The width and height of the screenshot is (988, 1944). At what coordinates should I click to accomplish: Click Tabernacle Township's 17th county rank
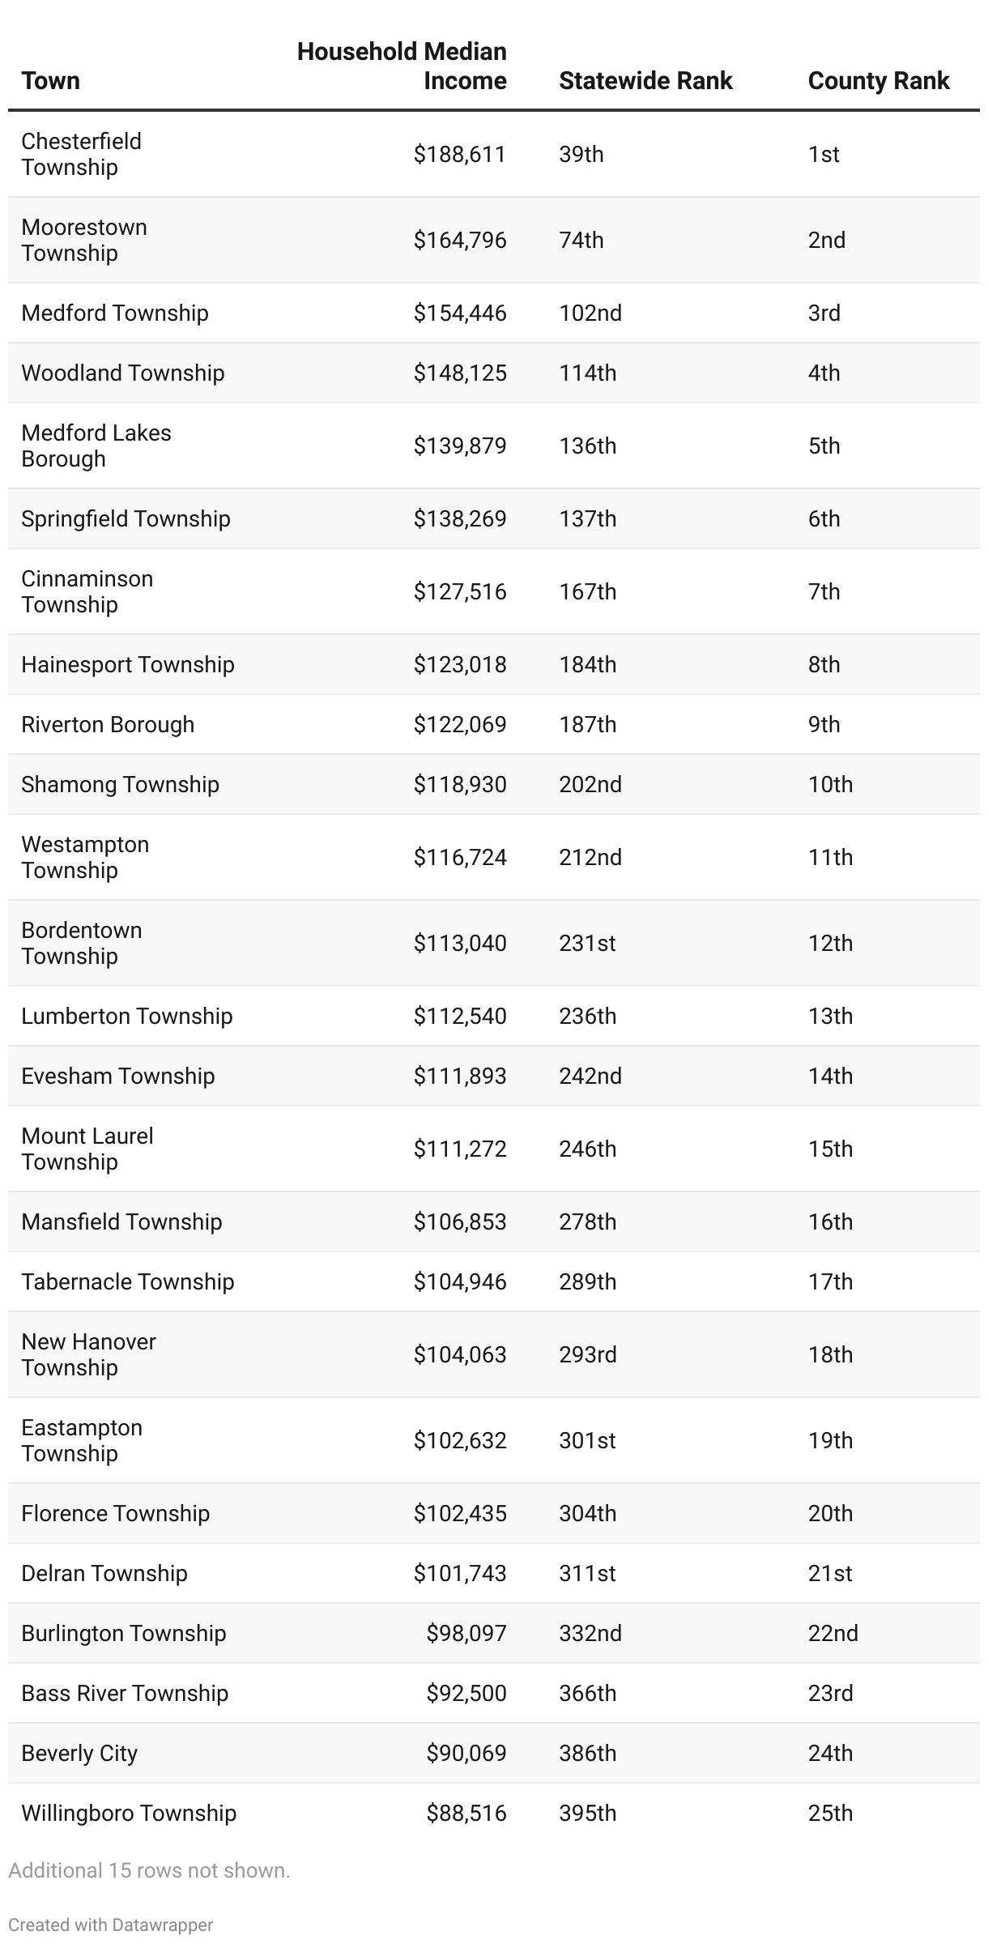[830, 1281]
